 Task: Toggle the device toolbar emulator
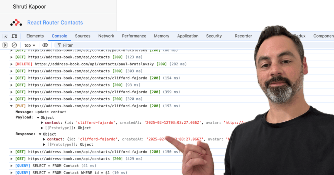point(14,36)
